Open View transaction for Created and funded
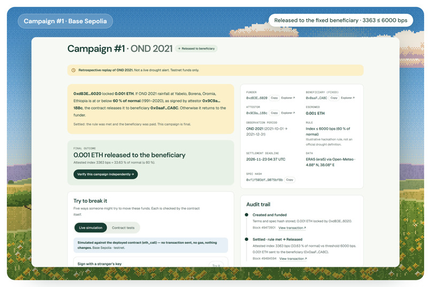Image resolution: width=431 pixels, height=287 pixels. (292, 228)
